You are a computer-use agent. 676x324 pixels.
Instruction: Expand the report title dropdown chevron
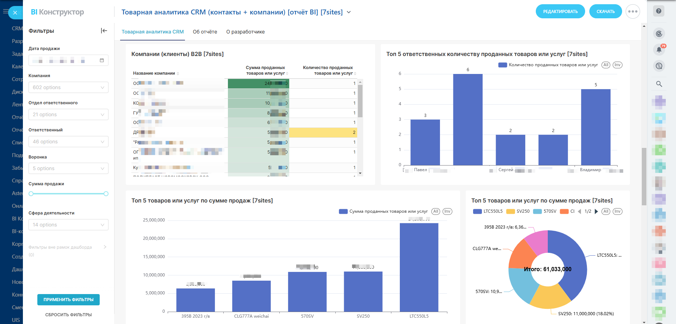[349, 12]
